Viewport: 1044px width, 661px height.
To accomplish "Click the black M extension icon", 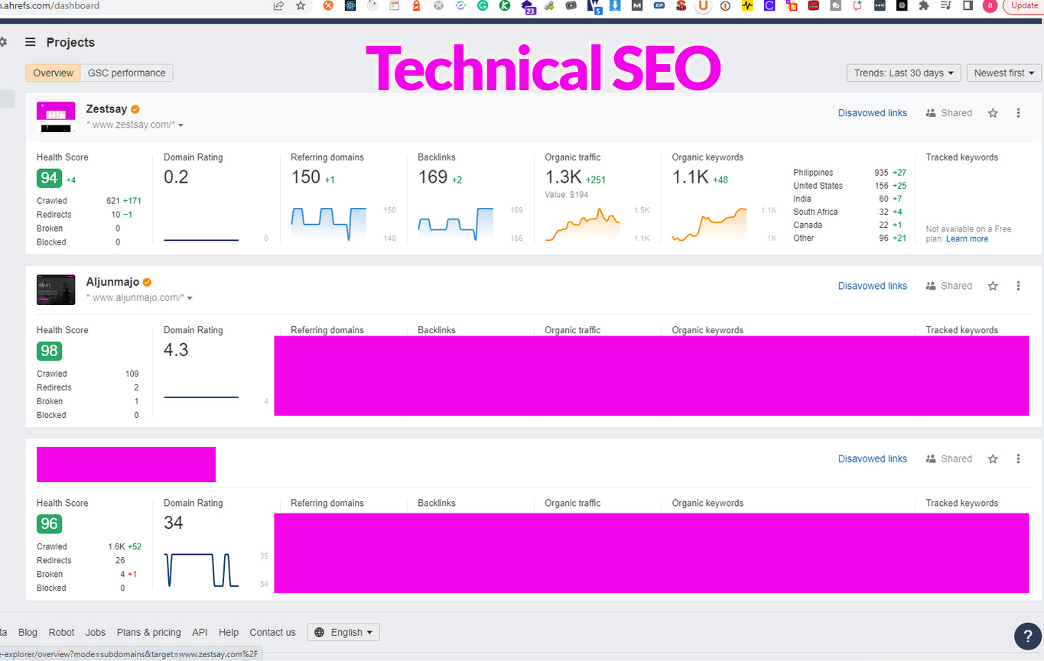I will pyautogui.click(x=637, y=5).
